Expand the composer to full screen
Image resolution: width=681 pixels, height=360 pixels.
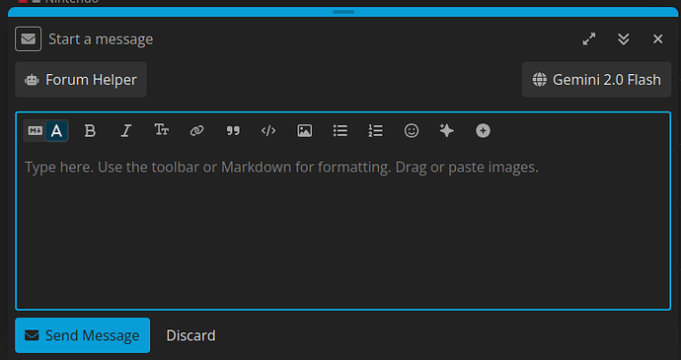(589, 39)
